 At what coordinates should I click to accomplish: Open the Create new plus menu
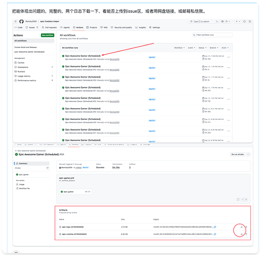click(x=238, y=21)
